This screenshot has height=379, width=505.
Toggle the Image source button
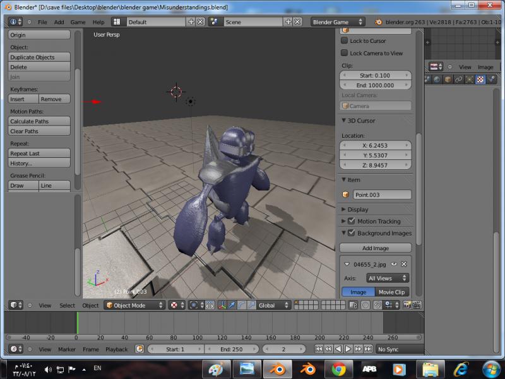(358, 292)
